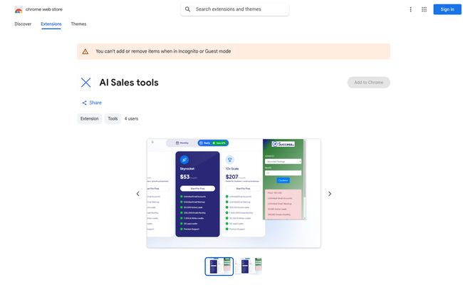Image resolution: width=463 pixels, height=295 pixels.
Task: Go to previous screenshot with left arrow
Action: click(x=138, y=194)
